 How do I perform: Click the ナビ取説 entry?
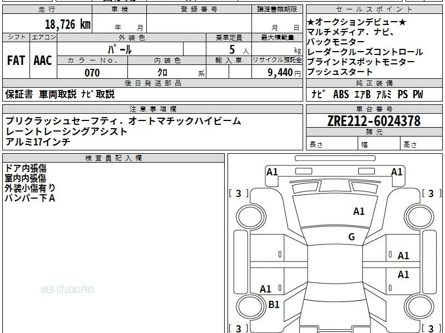[98, 94]
